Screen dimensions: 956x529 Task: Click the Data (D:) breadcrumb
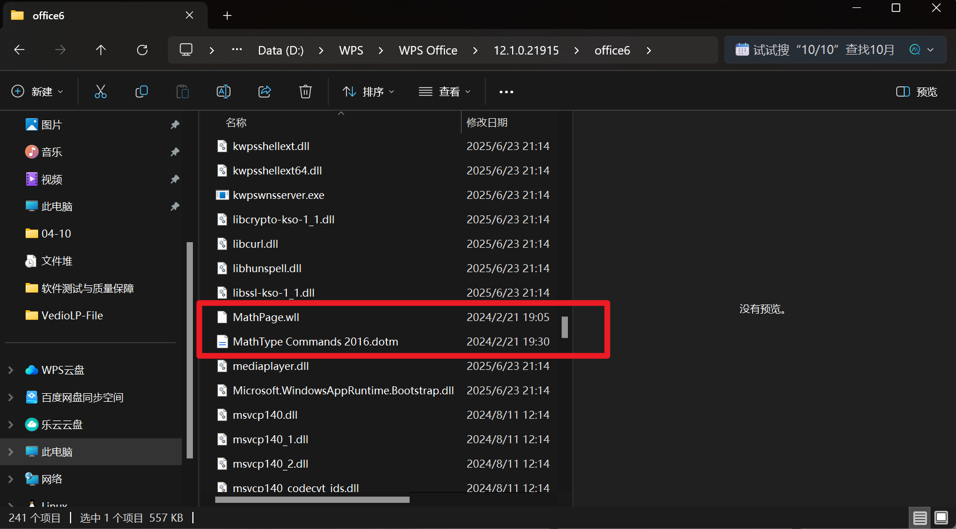[281, 50]
